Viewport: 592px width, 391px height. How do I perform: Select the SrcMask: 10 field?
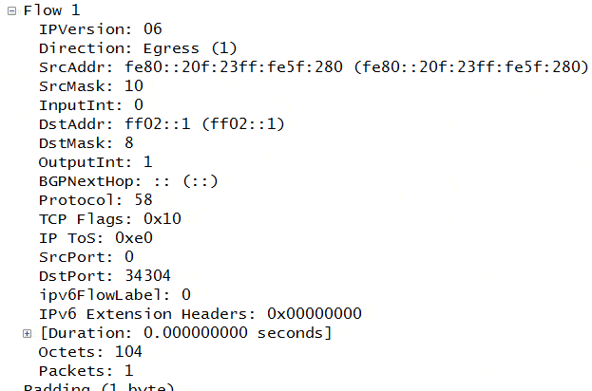(x=91, y=86)
